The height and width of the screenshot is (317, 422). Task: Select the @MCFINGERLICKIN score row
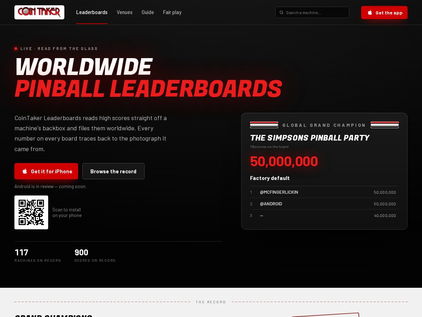[x=324, y=192]
